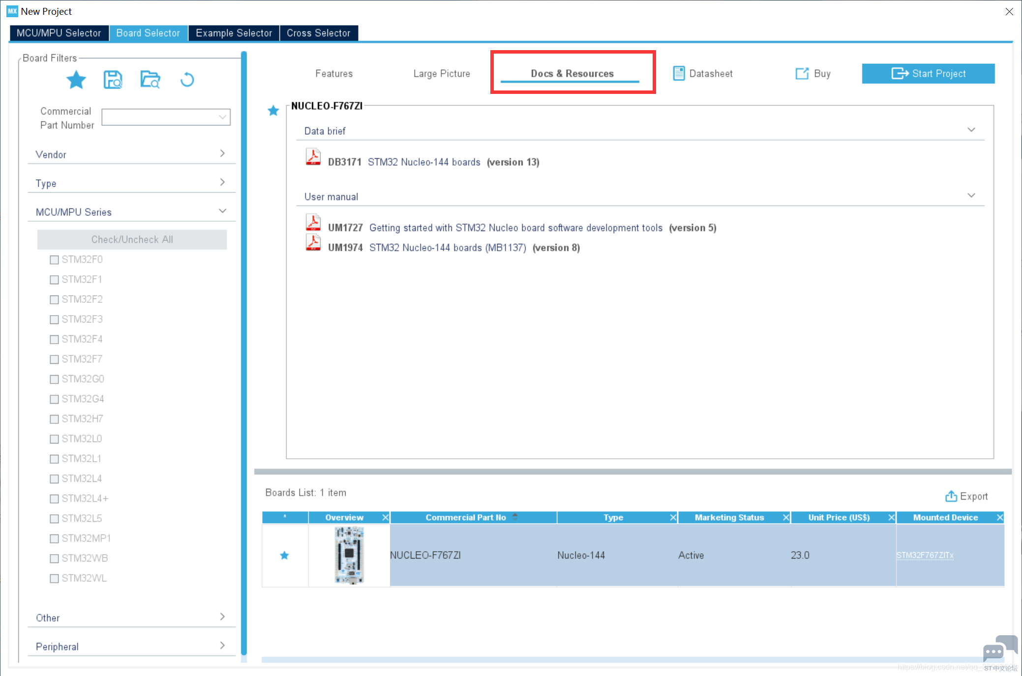Expand the Other filter section

(x=131, y=617)
